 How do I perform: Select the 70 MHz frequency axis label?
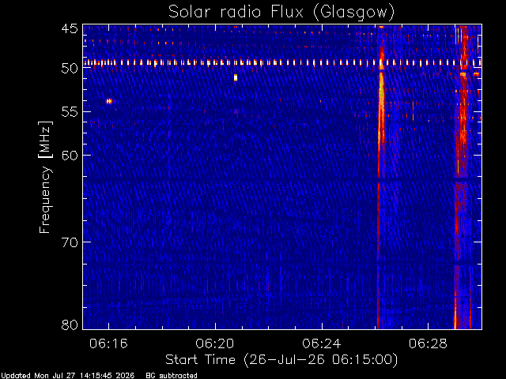tap(70, 242)
